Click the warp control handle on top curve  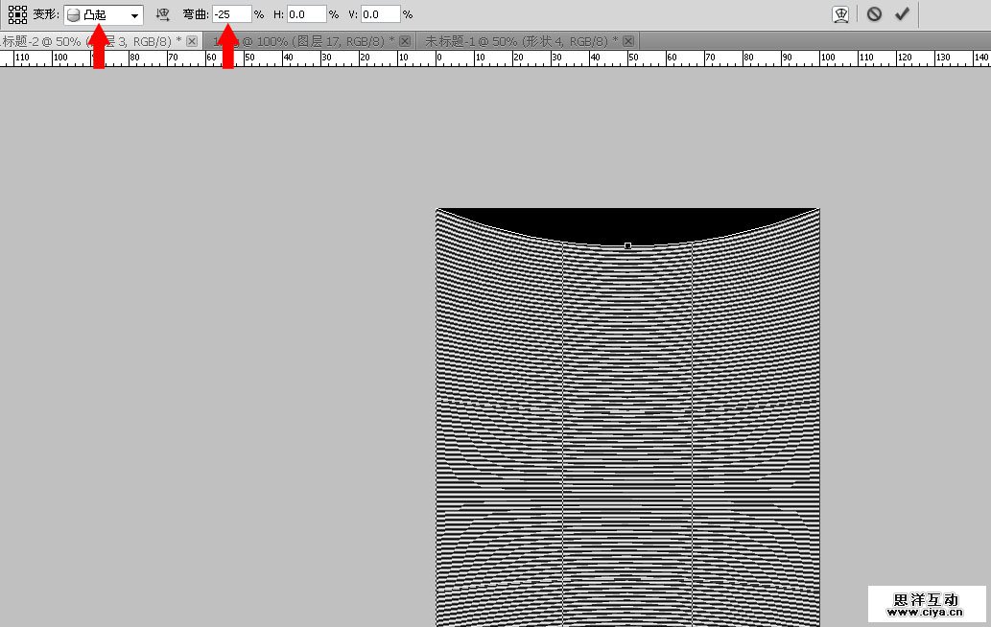tap(627, 245)
